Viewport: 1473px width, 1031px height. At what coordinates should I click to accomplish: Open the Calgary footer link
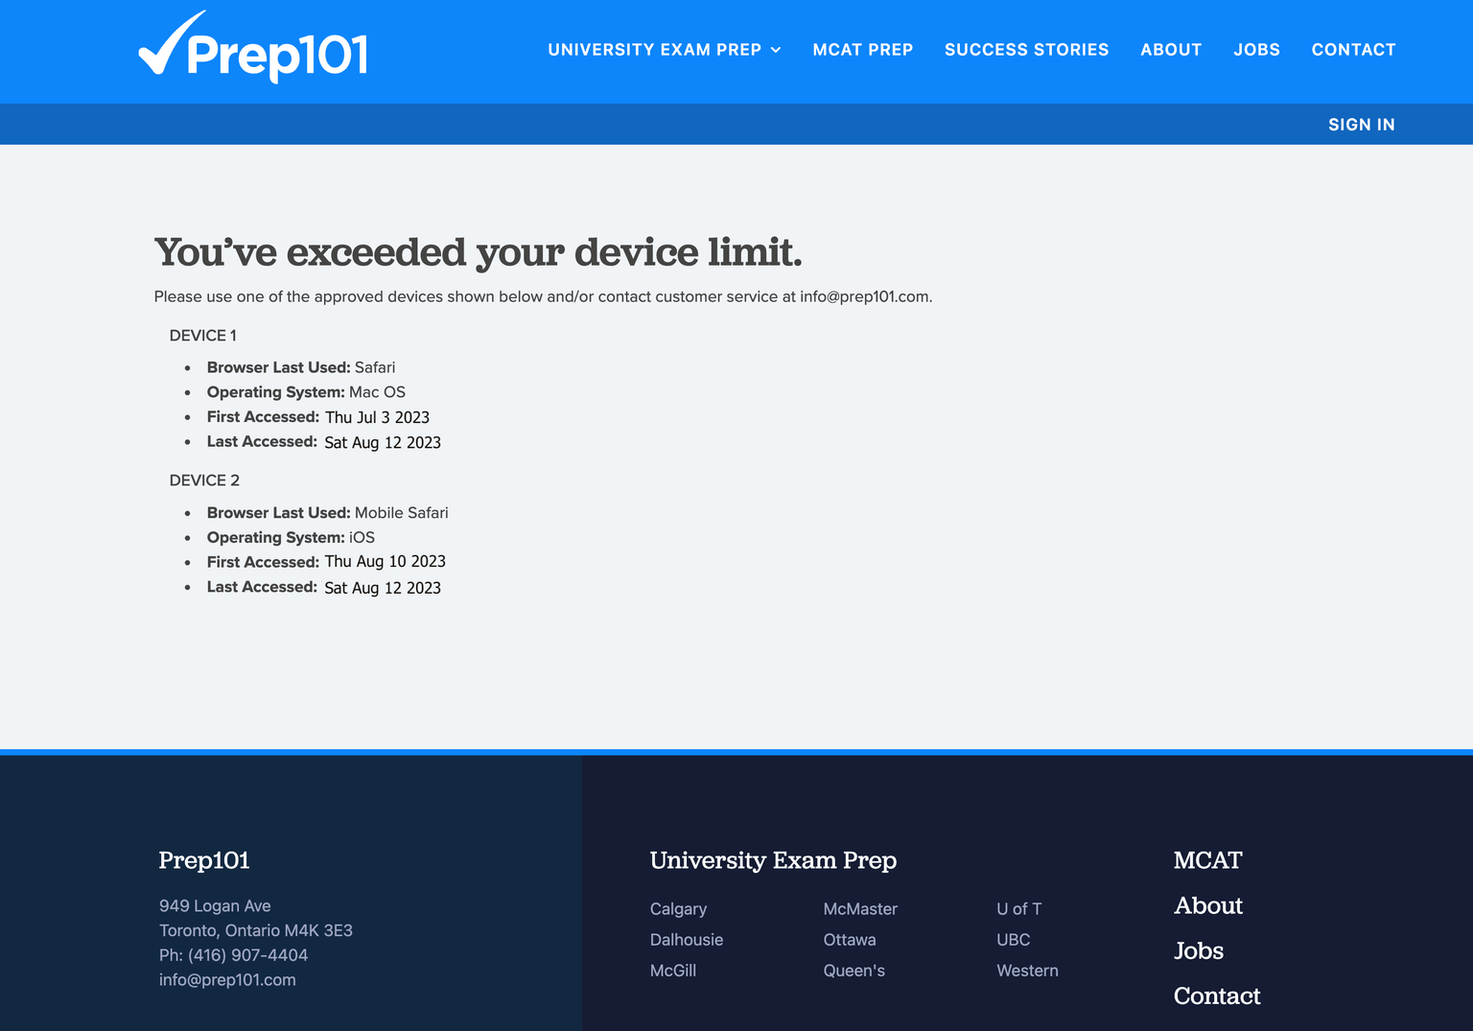678,909
